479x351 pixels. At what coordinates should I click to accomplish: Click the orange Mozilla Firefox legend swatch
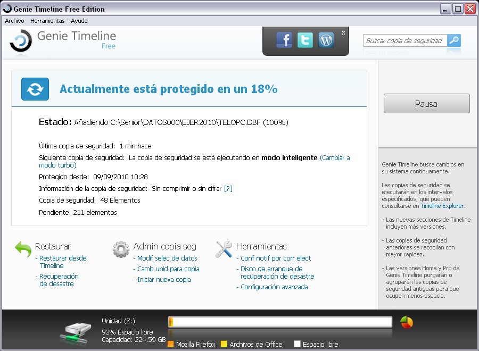(171, 344)
